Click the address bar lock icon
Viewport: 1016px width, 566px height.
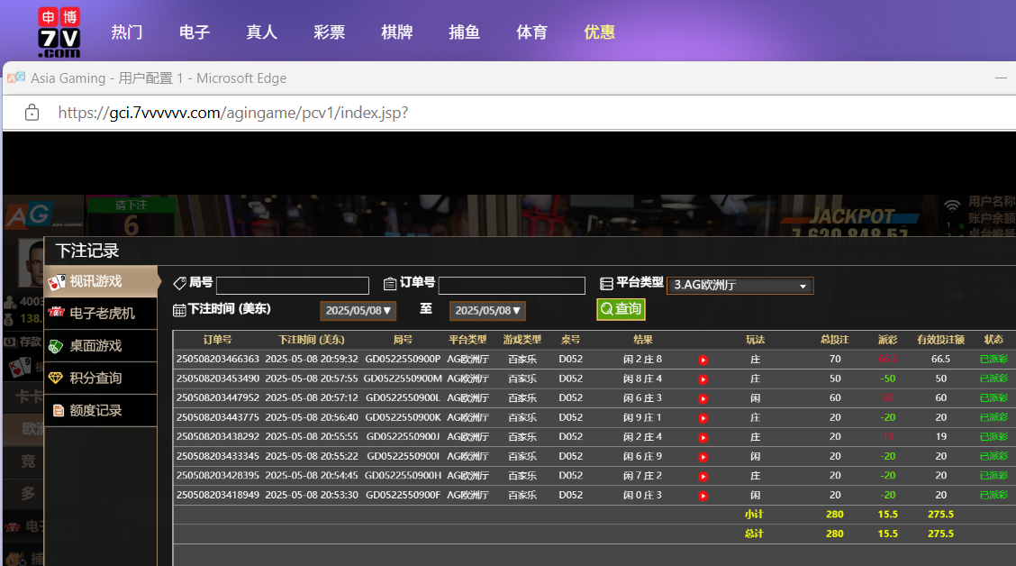32,113
